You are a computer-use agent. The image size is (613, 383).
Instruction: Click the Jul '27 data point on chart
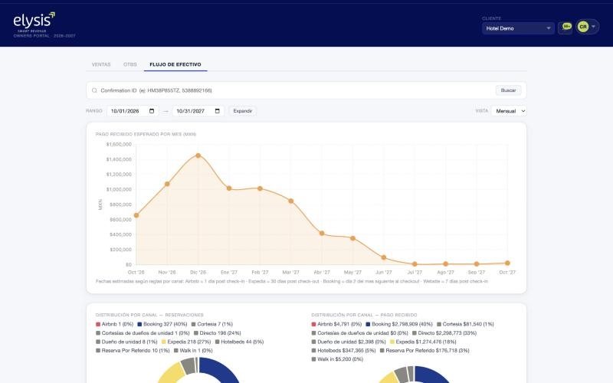click(x=415, y=264)
